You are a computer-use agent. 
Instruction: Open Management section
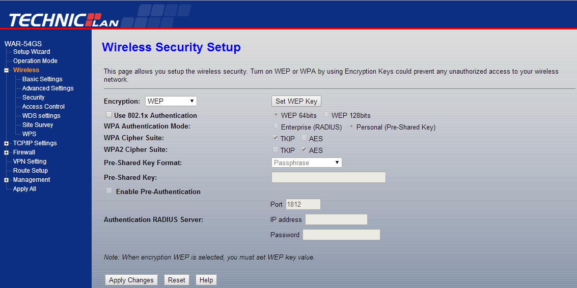click(x=32, y=180)
